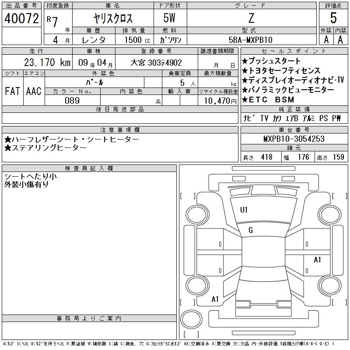Click the G windshield marker on car diagram
The height and width of the screenshot is (350, 350).
click(251, 231)
